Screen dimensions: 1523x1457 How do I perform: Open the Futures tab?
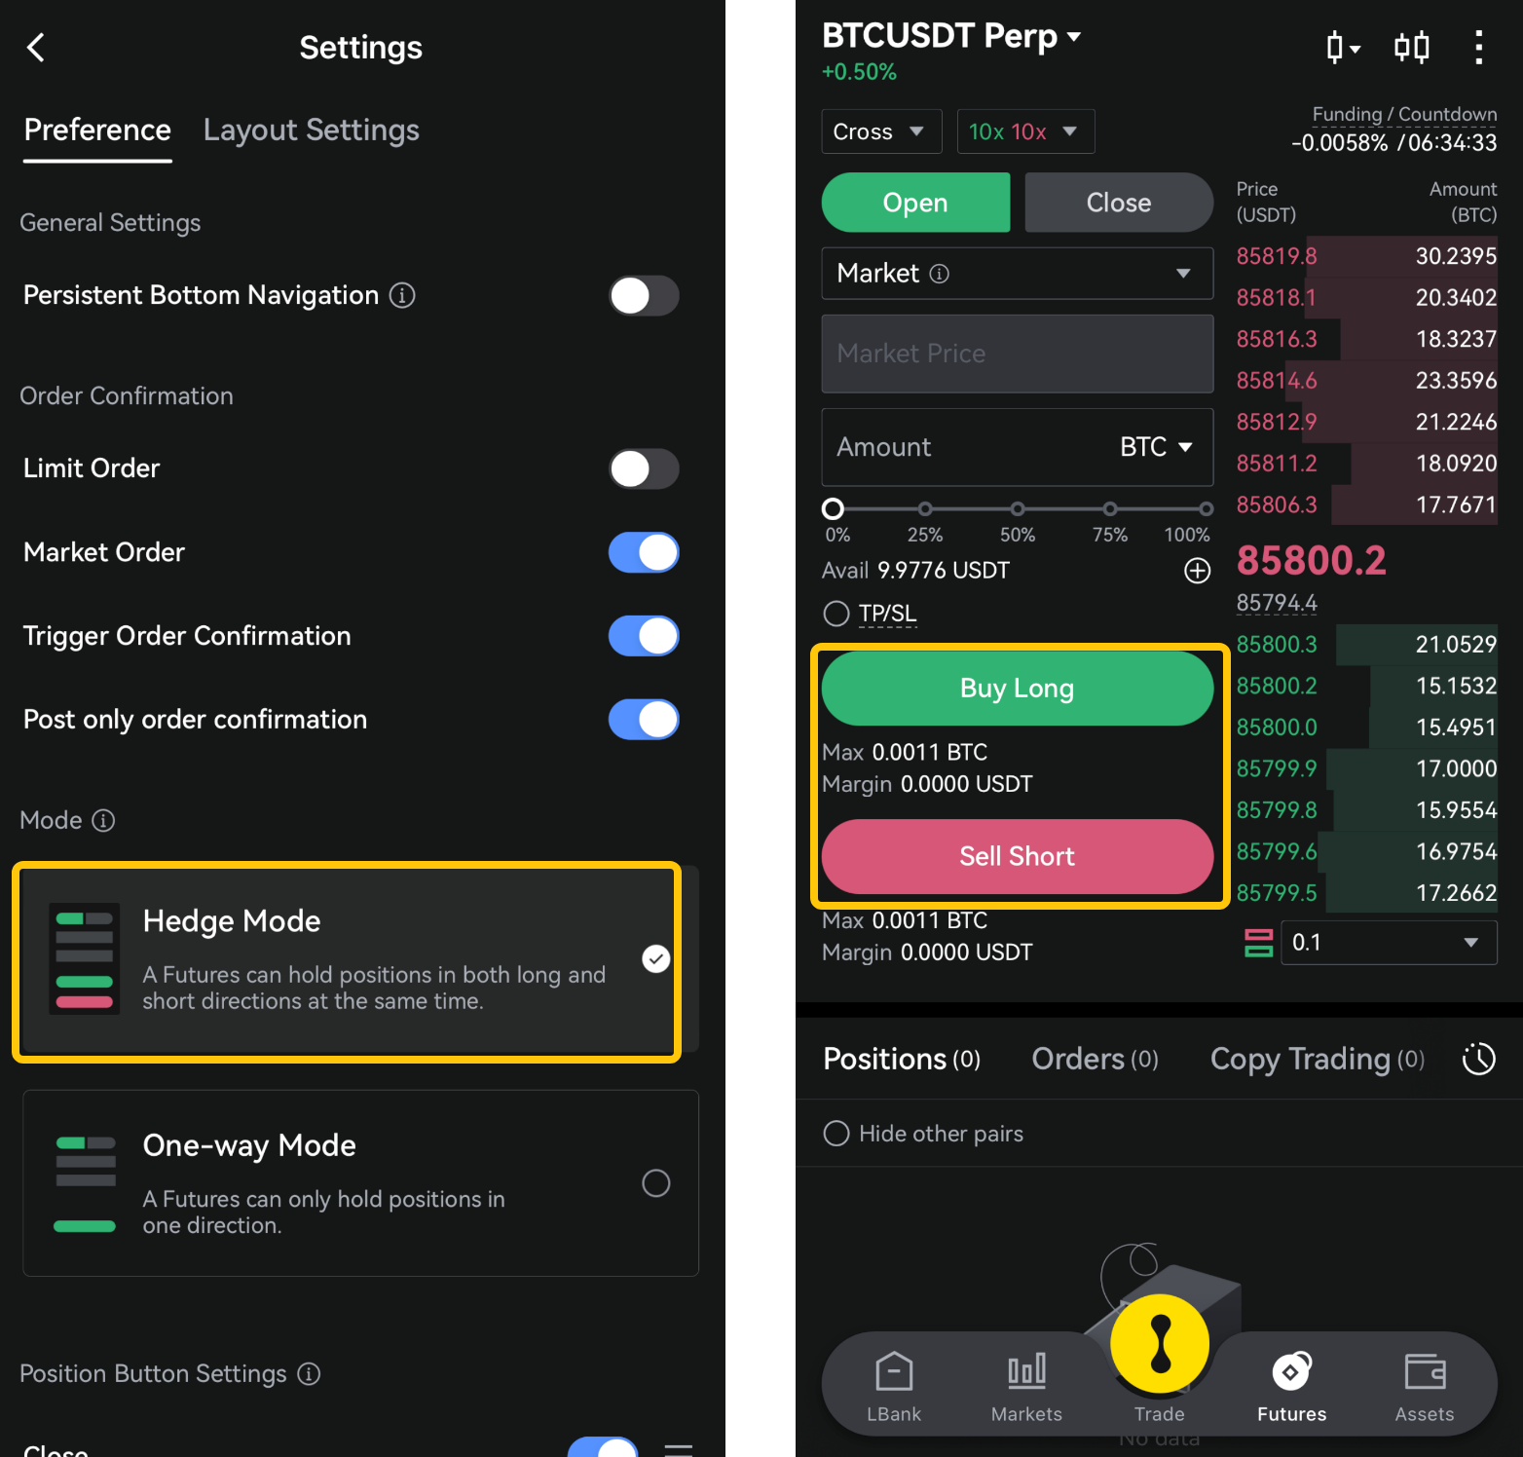pos(1291,1386)
